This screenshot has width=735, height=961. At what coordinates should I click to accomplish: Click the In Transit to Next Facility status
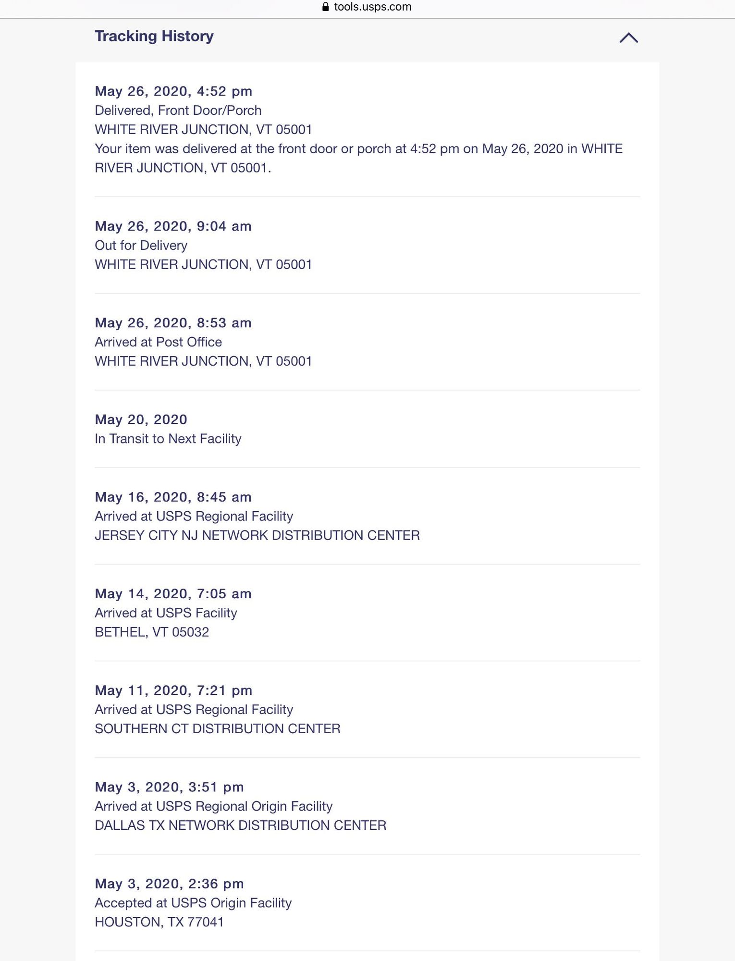168,439
